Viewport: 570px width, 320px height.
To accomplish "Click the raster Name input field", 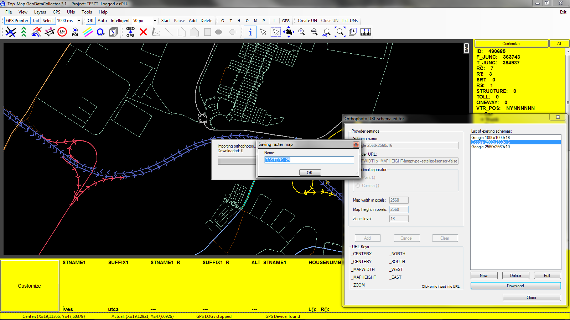I will 309,160.
